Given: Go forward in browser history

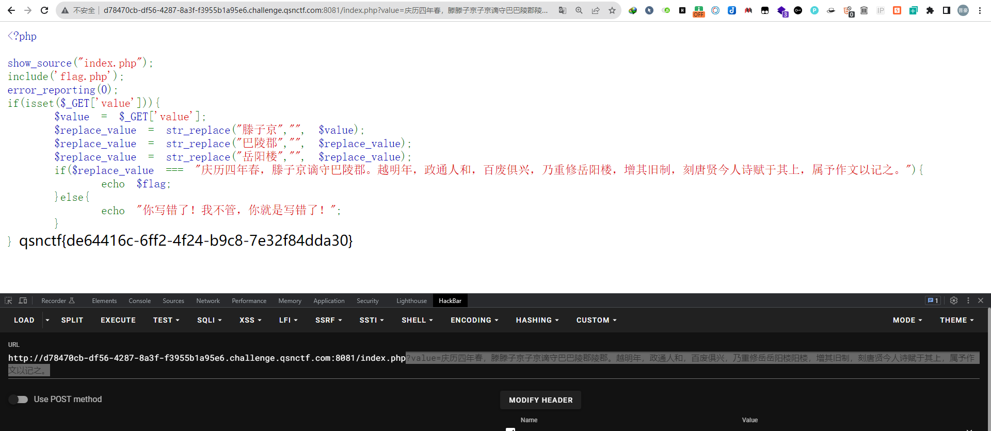Looking at the screenshot, I should (28, 10).
